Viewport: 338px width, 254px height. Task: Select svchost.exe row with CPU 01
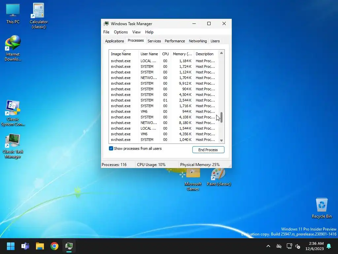point(163,100)
